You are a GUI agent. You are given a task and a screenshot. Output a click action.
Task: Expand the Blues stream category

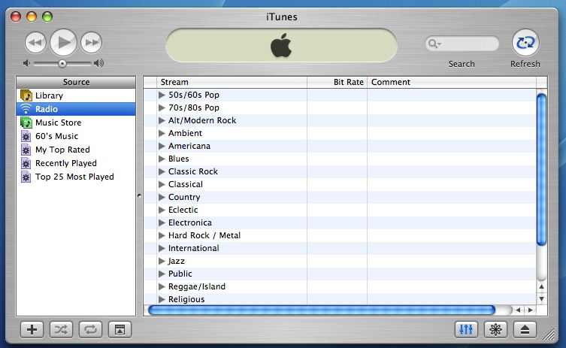coord(162,159)
